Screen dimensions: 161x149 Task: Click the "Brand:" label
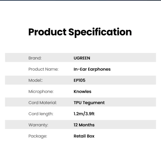tap(35, 58)
